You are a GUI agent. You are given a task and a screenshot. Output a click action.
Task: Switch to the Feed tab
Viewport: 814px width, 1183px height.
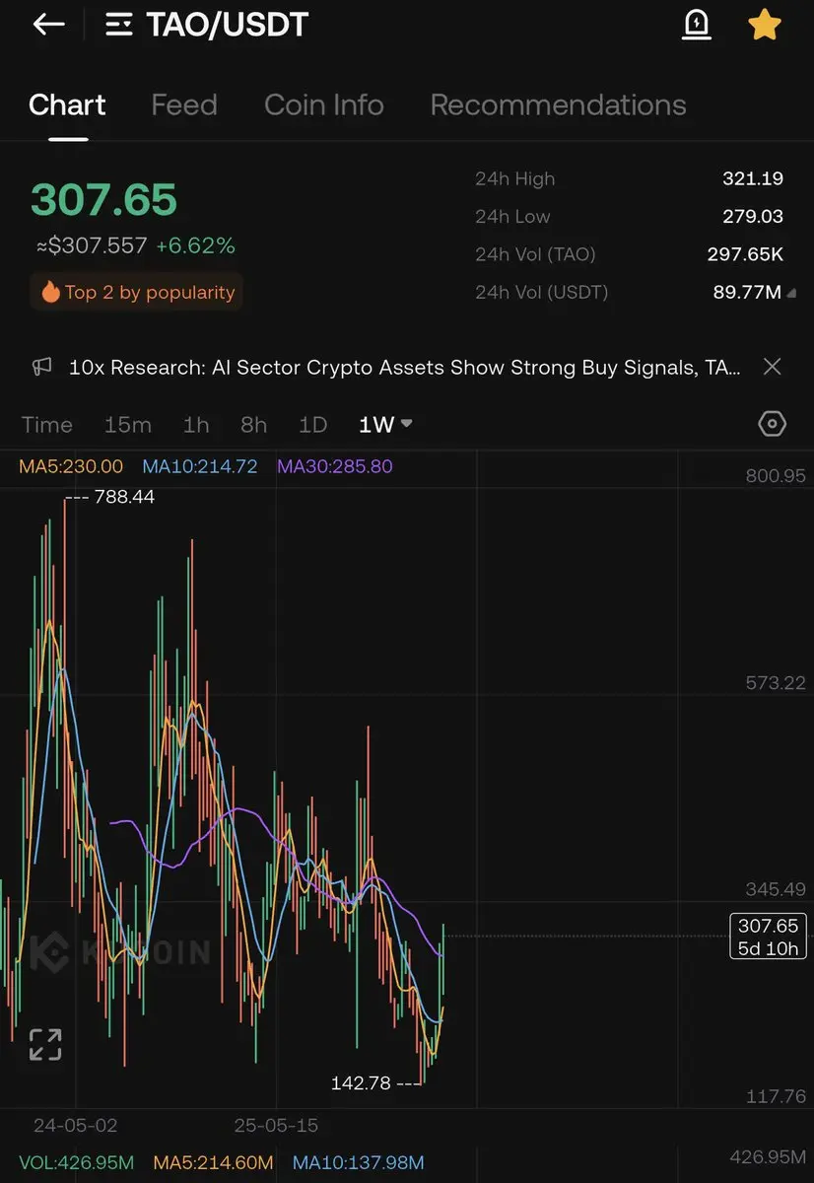[x=184, y=104]
